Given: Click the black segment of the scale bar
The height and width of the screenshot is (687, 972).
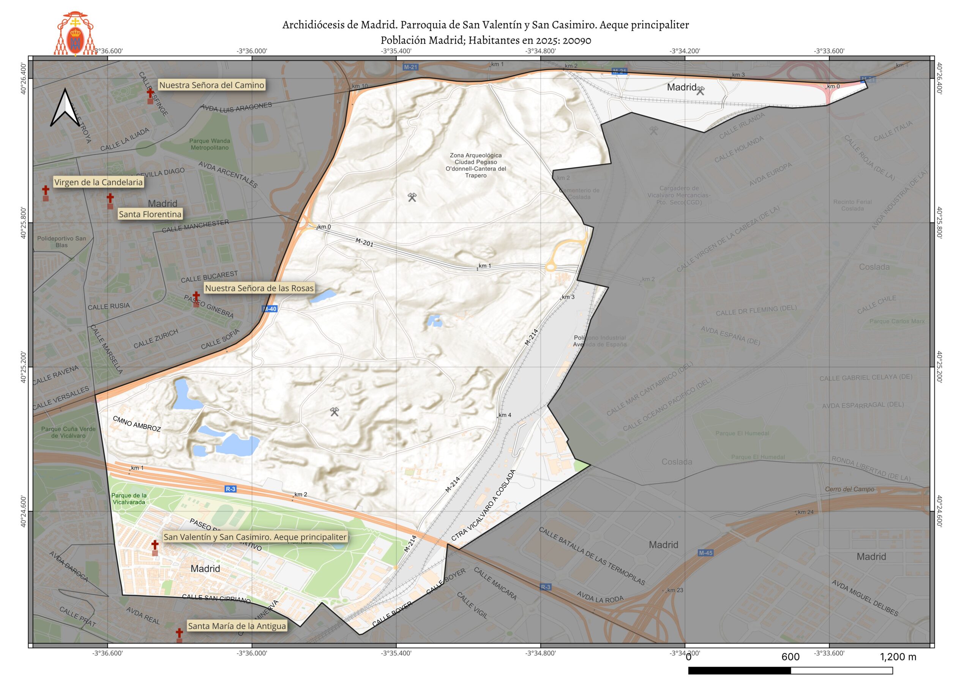Looking at the screenshot, I should click(x=739, y=671).
